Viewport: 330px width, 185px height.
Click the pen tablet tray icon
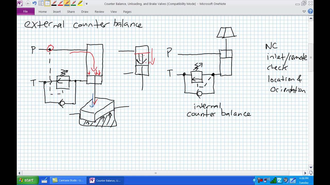click(x=293, y=180)
